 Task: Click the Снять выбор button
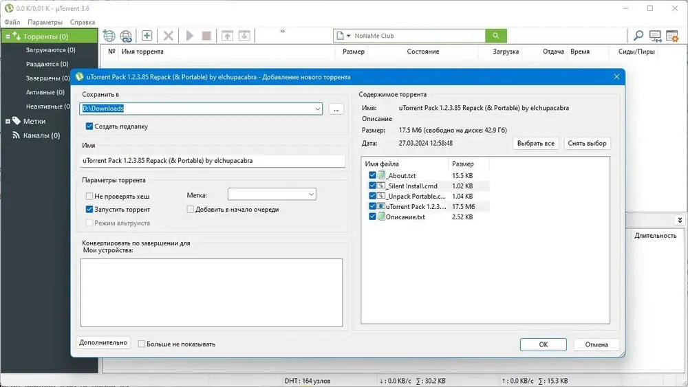[587, 143]
